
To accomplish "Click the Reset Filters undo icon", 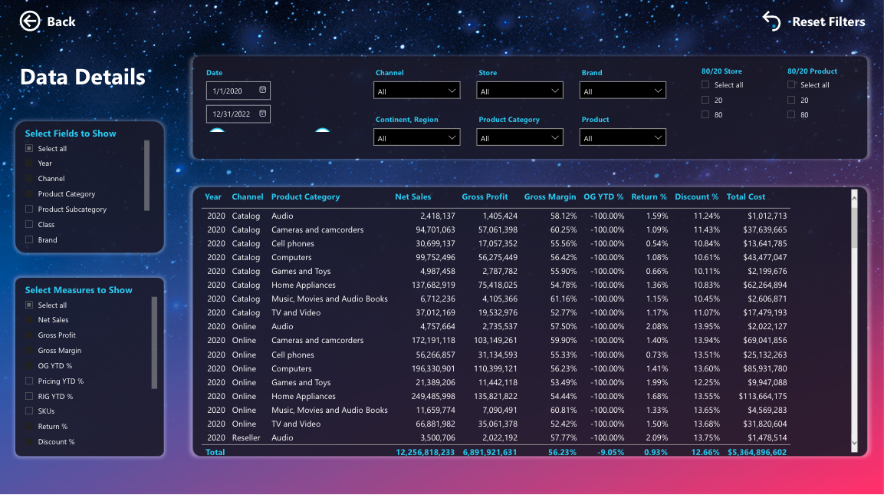I will coord(771,21).
